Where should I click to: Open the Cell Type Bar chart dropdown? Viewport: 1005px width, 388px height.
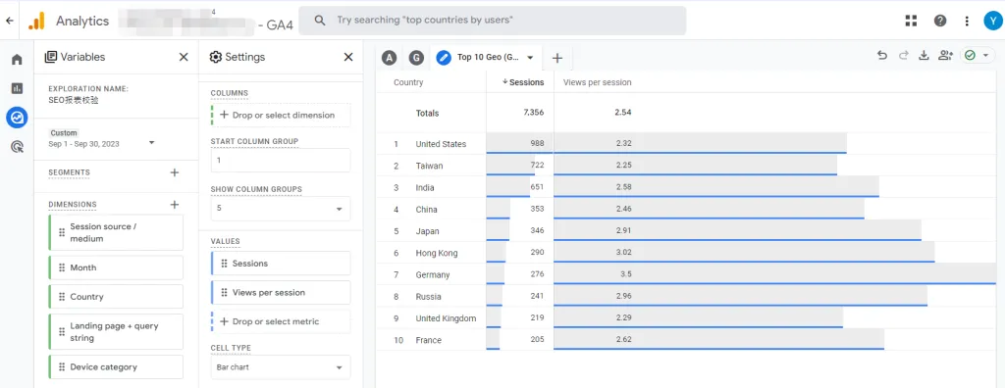click(280, 367)
